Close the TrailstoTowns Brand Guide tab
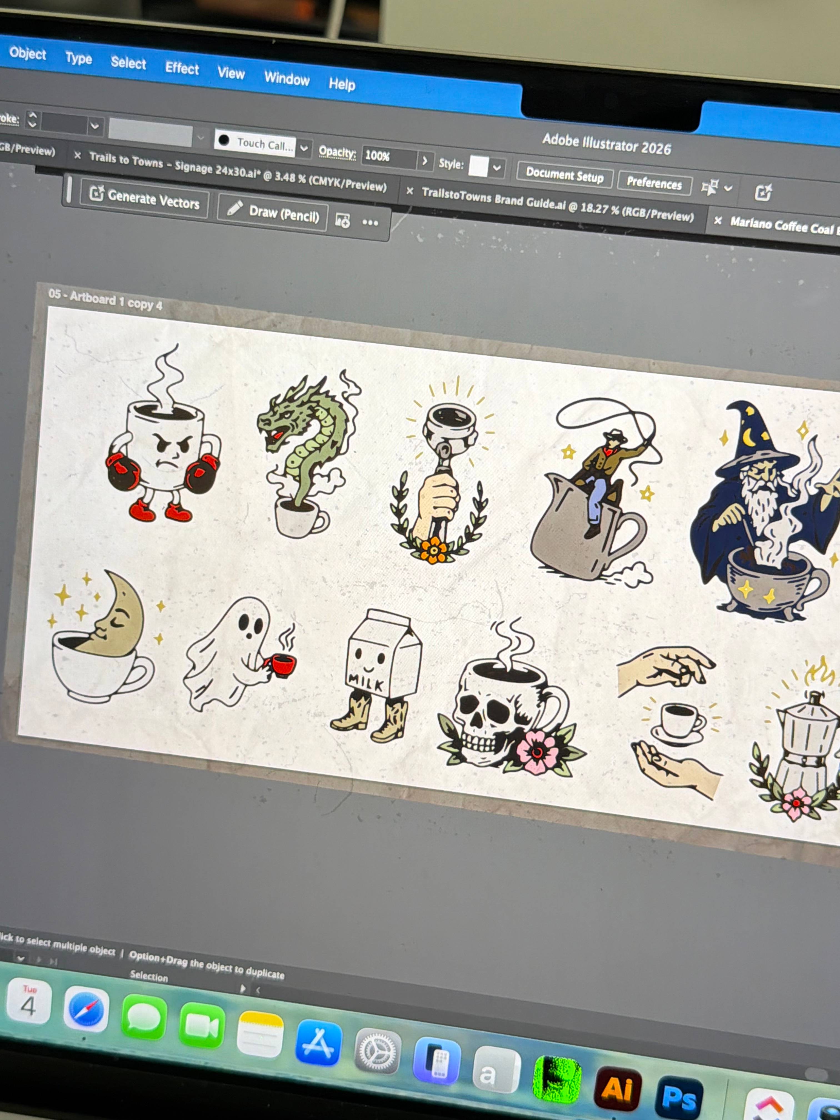This screenshot has height=1120, width=840. tap(410, 191)
